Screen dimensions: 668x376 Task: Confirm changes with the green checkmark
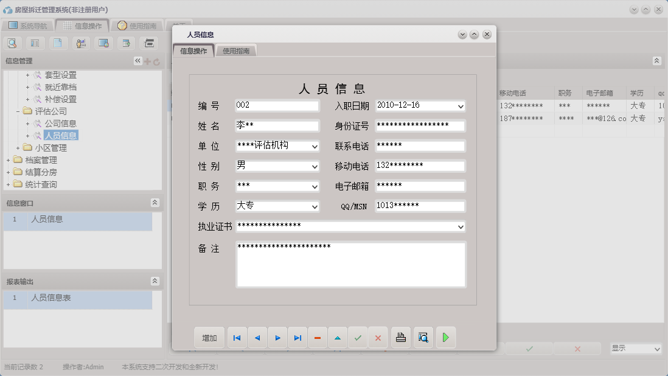click(358, 337)
